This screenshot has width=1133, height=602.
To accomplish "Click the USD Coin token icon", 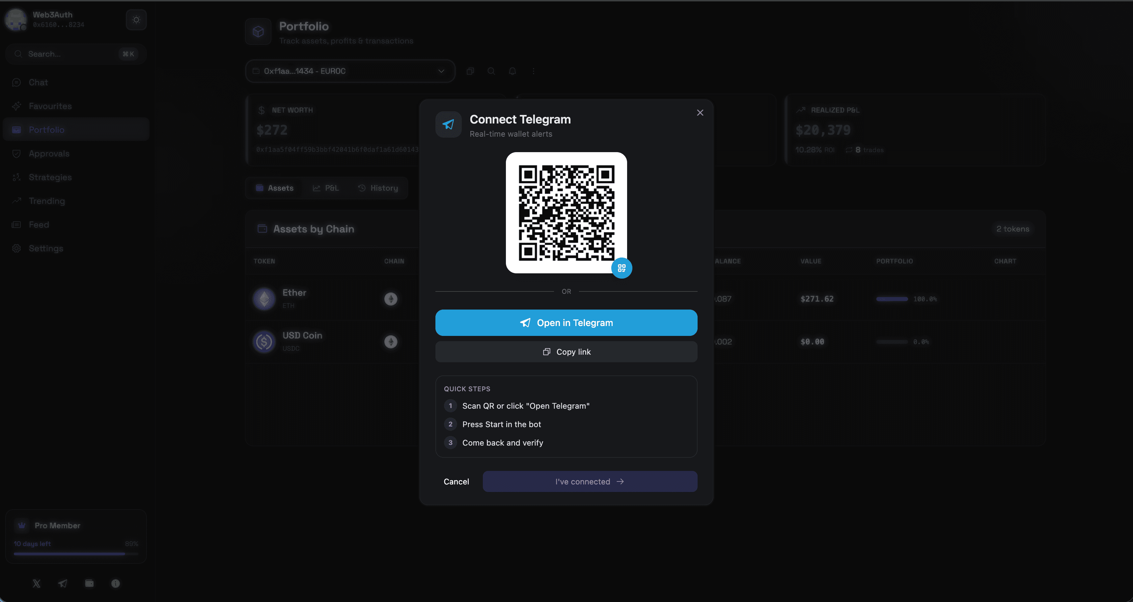I will 264,342.
